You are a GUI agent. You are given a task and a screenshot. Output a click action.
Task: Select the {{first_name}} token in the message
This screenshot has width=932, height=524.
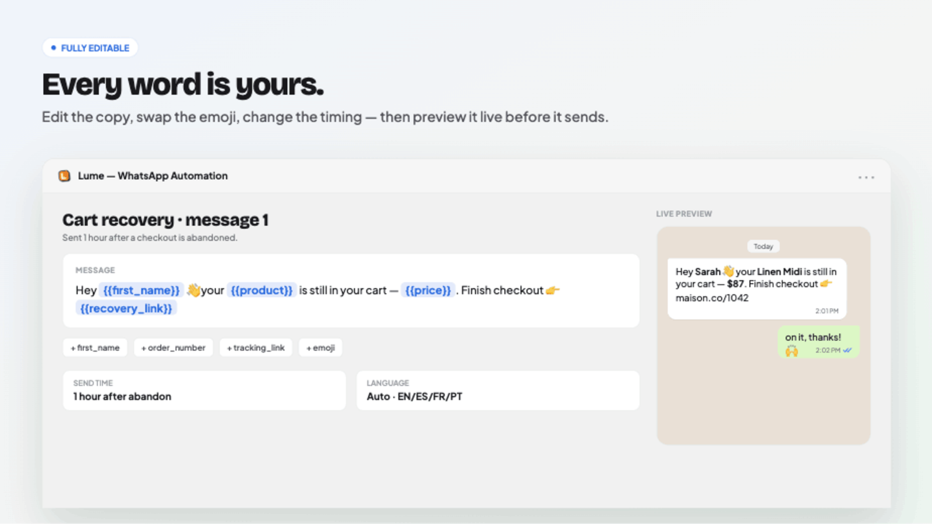pos(142,290)
